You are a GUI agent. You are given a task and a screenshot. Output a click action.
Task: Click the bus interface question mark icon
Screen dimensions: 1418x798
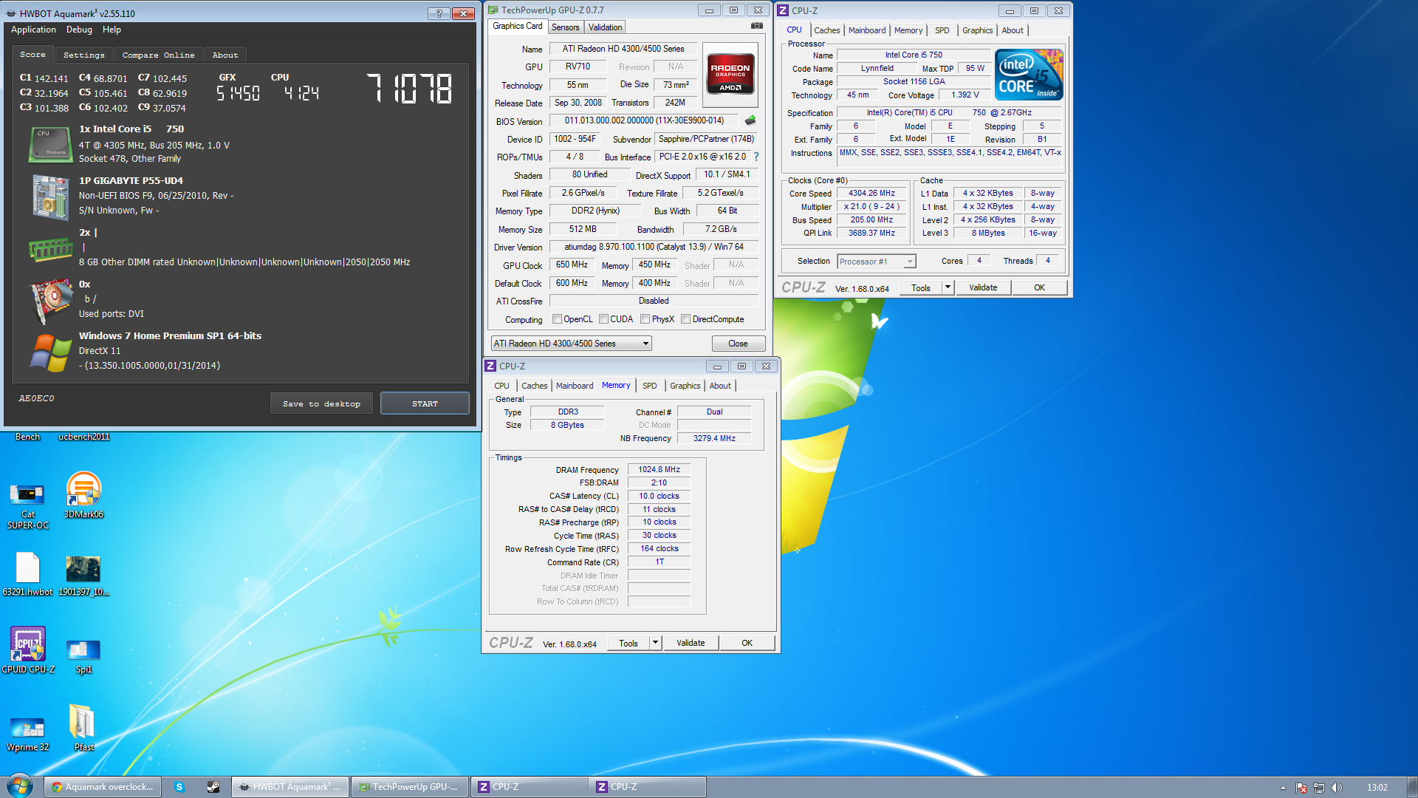(x=756, y=157)
